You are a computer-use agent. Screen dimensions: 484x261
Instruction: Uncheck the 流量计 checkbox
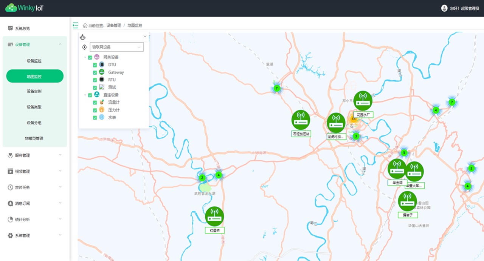pos(95,103)
